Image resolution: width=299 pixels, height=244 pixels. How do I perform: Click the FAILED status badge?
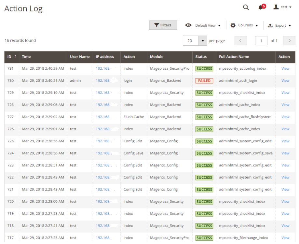tap(204, 81)
